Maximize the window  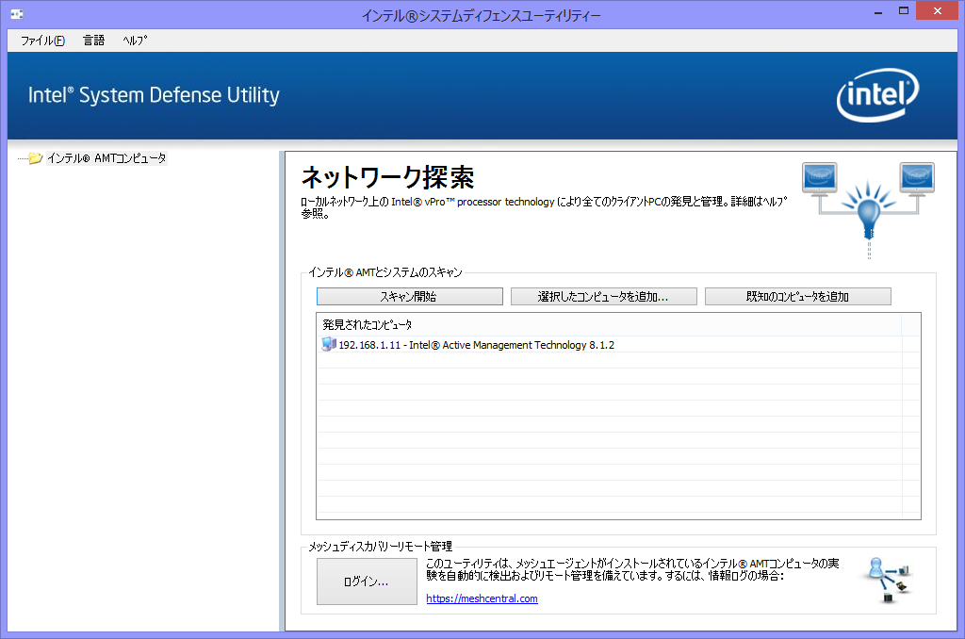pyautogui.click(x=904, y=11)
